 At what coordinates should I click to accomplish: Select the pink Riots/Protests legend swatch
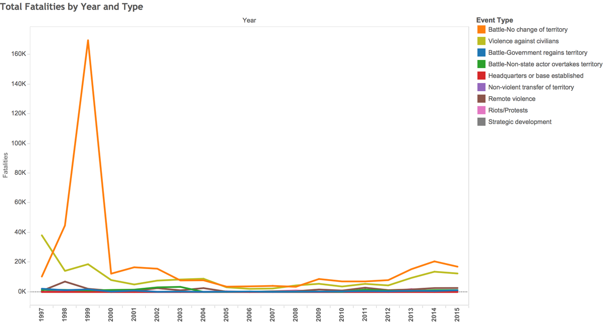coord(481,110)
